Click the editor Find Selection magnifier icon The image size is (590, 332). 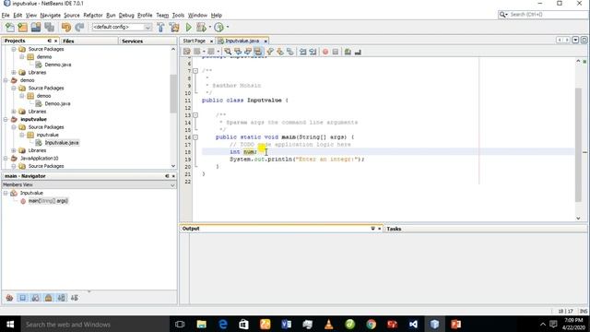click(x=228, y=52)
